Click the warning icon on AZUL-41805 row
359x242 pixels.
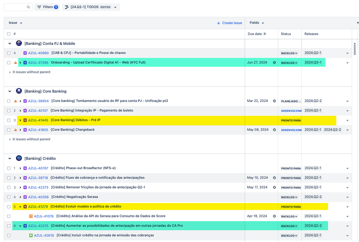(15, 130)
